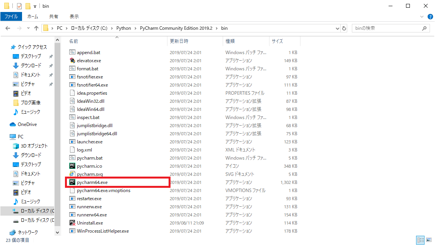Click the append.bat file icon

[x=72, y=52]
